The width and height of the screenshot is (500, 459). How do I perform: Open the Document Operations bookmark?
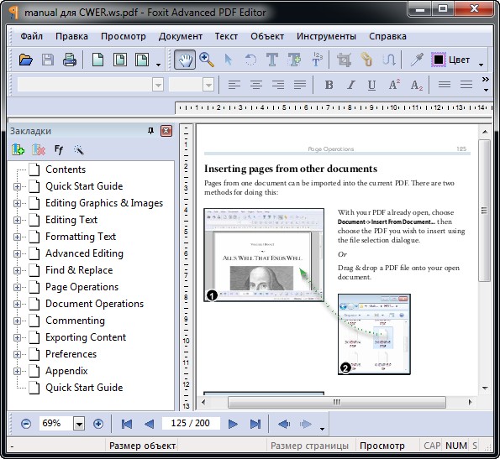94,304
